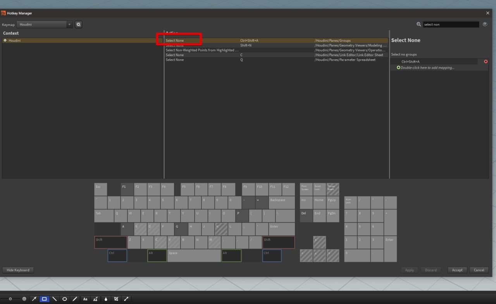Toggle the left Shift modifier key
Screen dimensions: 496x304
110,242
